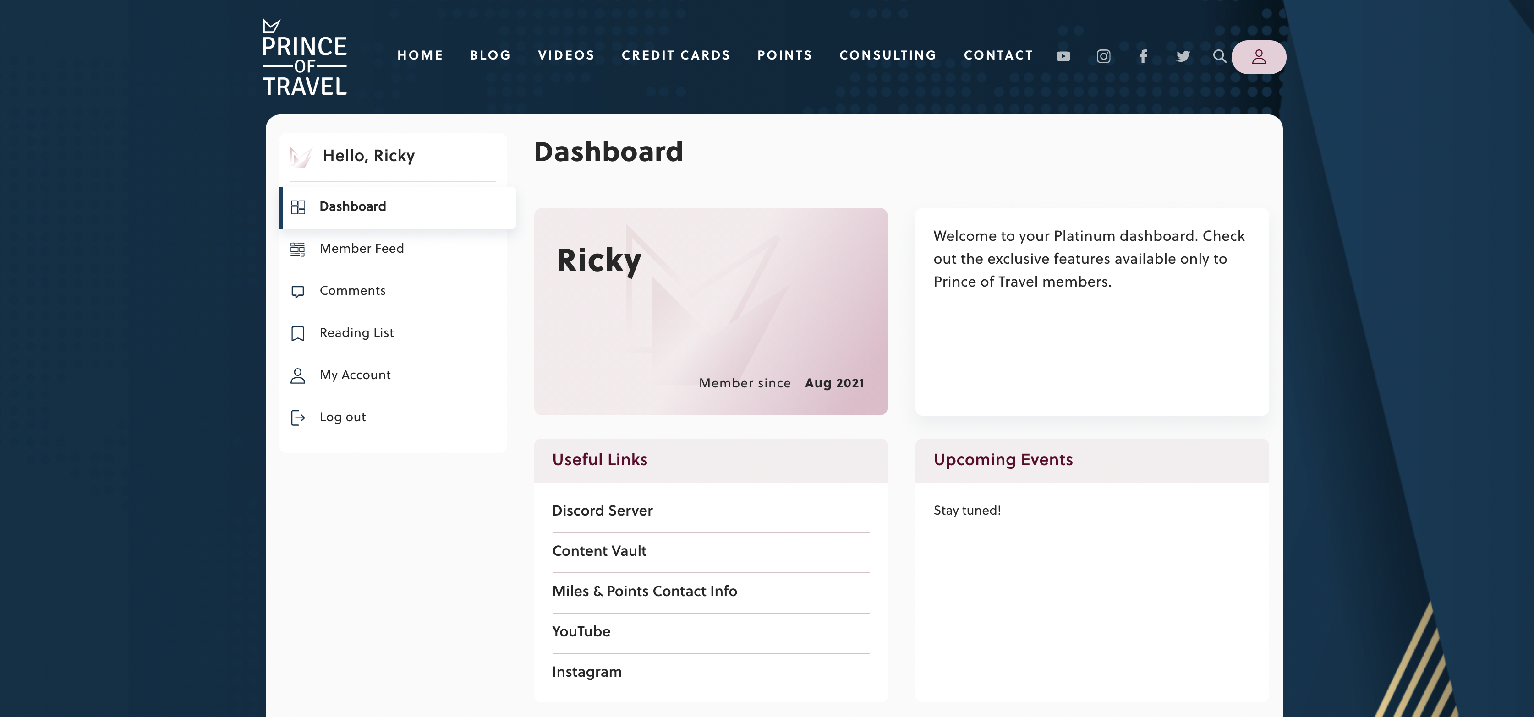Click the Instagram icon in header
This screenshot has width=1534, height=717.
[1103, 56]
